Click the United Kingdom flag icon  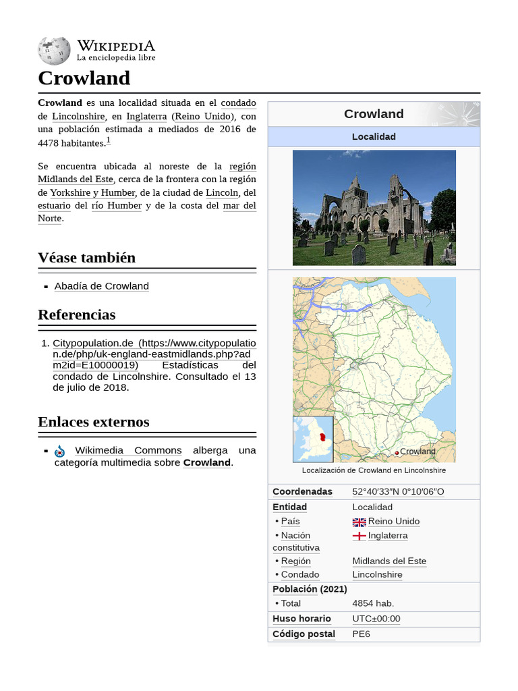coord(359,522)
